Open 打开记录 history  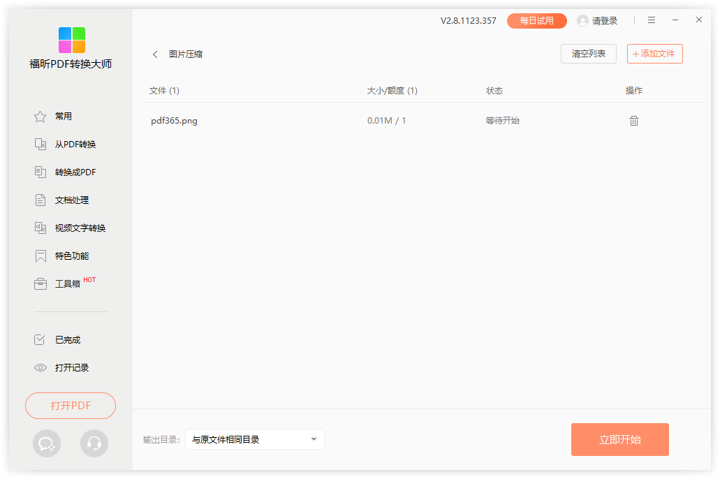tap(61, 368)
